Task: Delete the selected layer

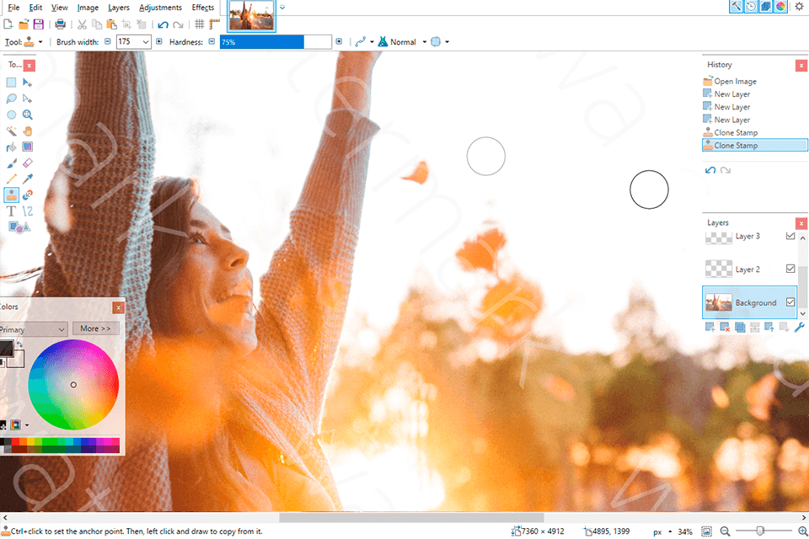Action: tap(725, 327)
